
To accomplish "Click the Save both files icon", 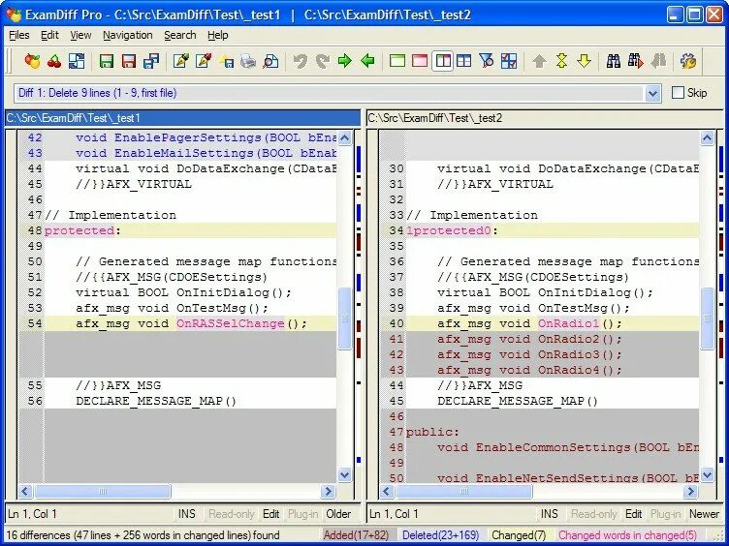I will [x=151, y=61].
